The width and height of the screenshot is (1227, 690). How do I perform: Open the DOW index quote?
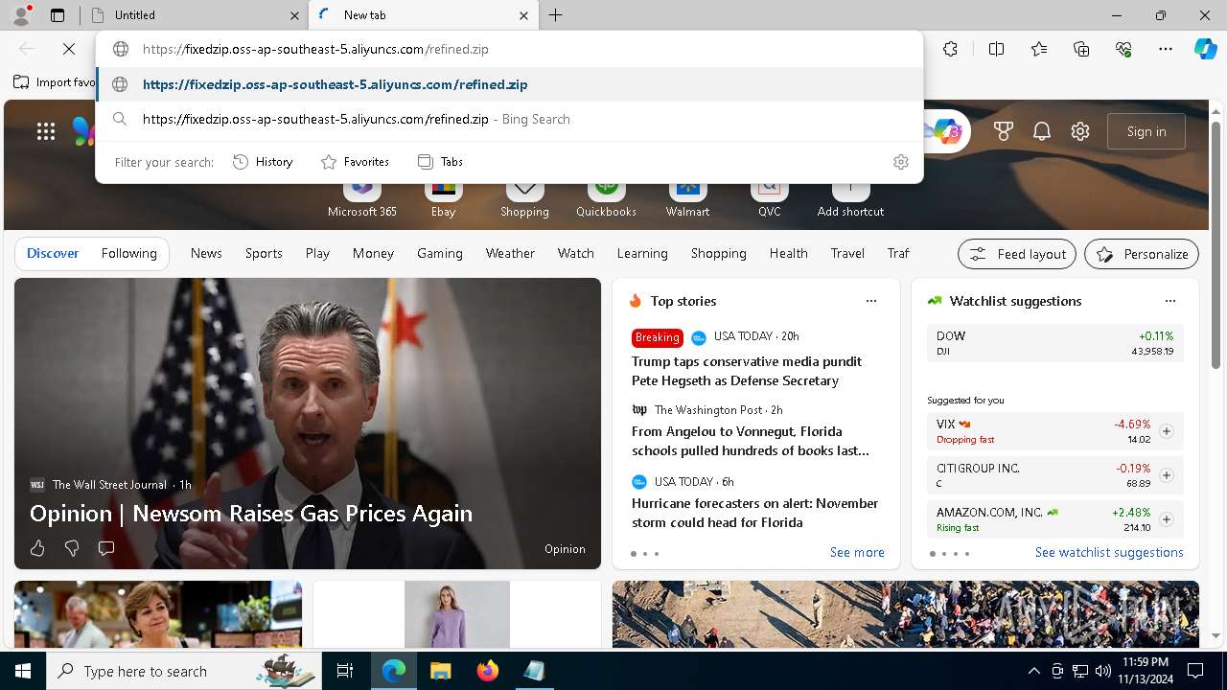click(1054, 343)
